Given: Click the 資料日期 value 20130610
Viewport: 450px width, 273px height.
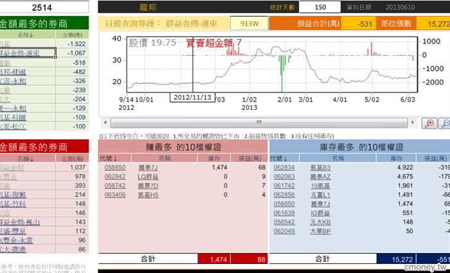Looking at the screenshot, I should click(400, 7).
